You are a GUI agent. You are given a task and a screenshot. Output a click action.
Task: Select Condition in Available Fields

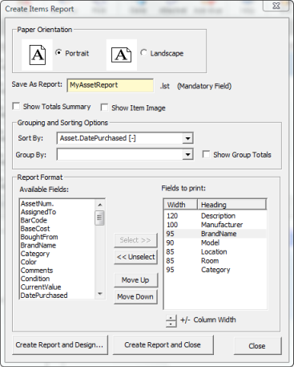pyautogui.click(x=58, y=279)
